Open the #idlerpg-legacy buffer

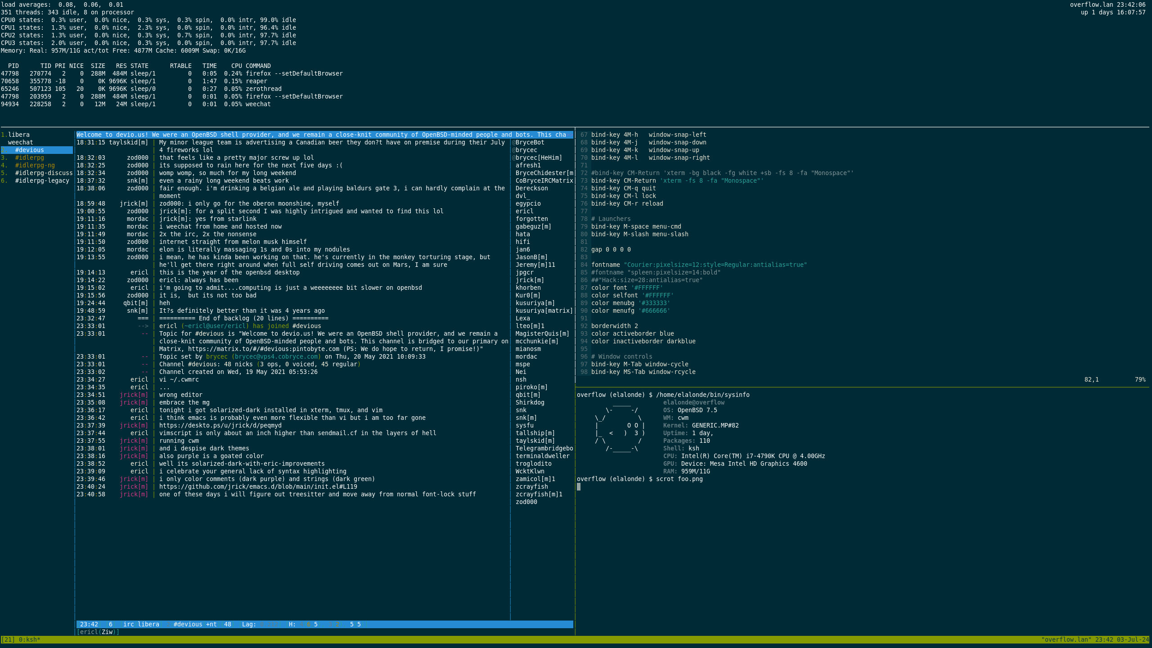point(42,180)
